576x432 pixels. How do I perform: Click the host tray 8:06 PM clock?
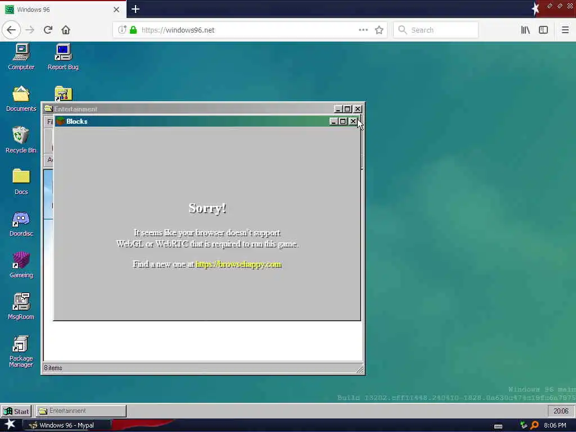click(x=555, y=425)
